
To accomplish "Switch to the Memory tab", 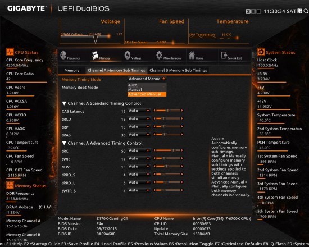I will coord(72,71).
